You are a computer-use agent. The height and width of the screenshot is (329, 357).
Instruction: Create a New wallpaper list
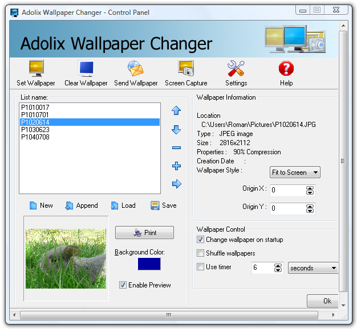pos(41,205)
